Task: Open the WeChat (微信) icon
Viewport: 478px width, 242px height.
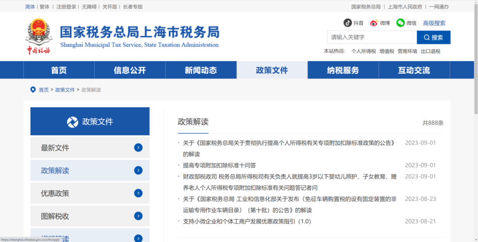Action: point(400,23)
